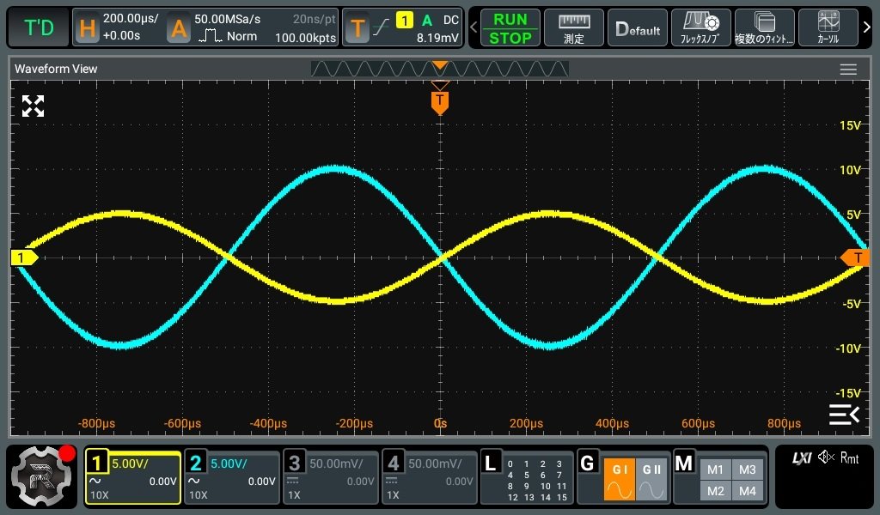This screenshot has height=515, width=880.
Task: Open the signal generator G menu
Action: [588, 463]
